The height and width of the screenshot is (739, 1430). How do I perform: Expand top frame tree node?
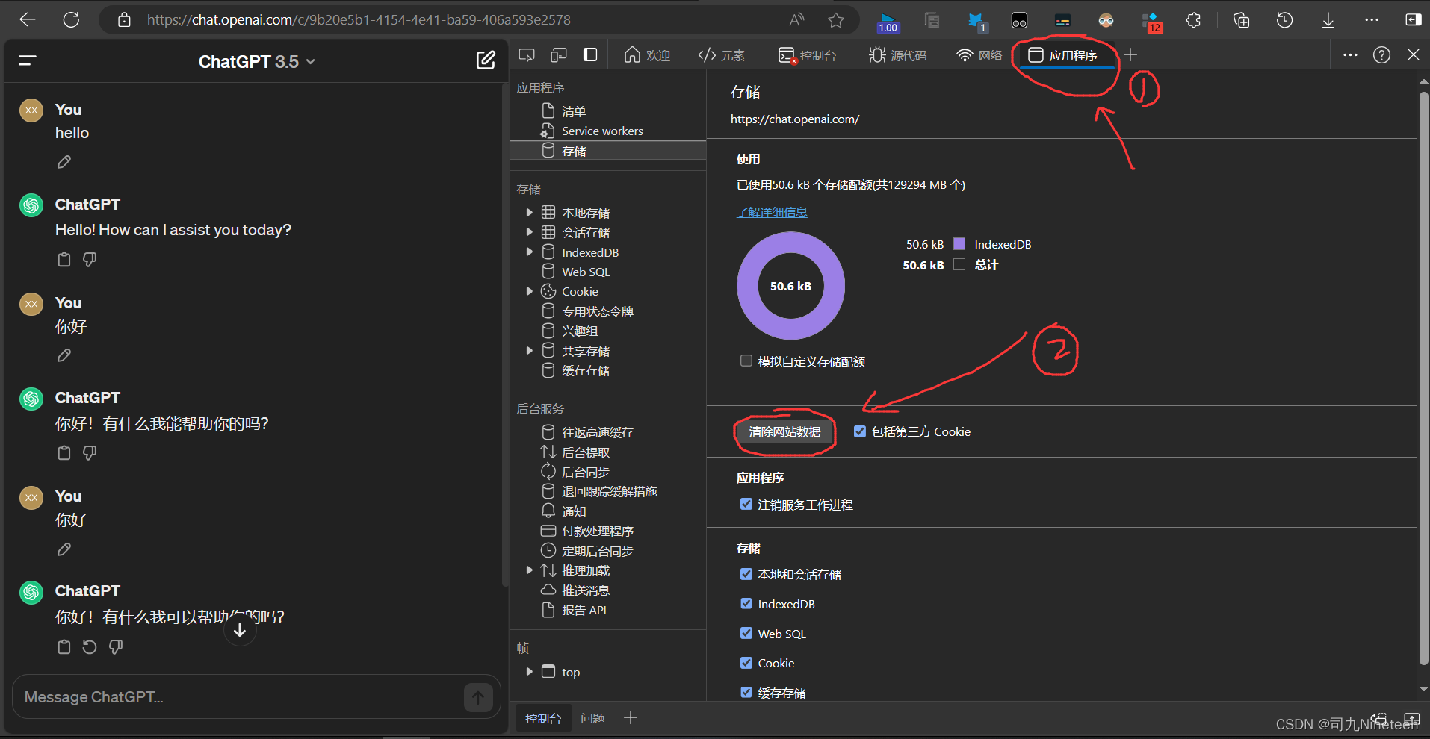coord(530,672)
